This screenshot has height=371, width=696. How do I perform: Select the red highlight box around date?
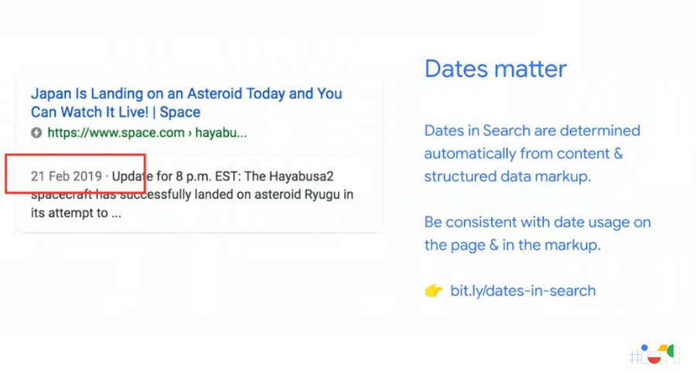pos(76,173)
